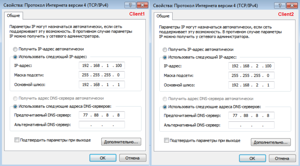The height and width of the screenshot is (166, 300).
Task: Select 'Получить IP-адрес автоматически' in Client2 dialog
Action: tap(165, 50)
